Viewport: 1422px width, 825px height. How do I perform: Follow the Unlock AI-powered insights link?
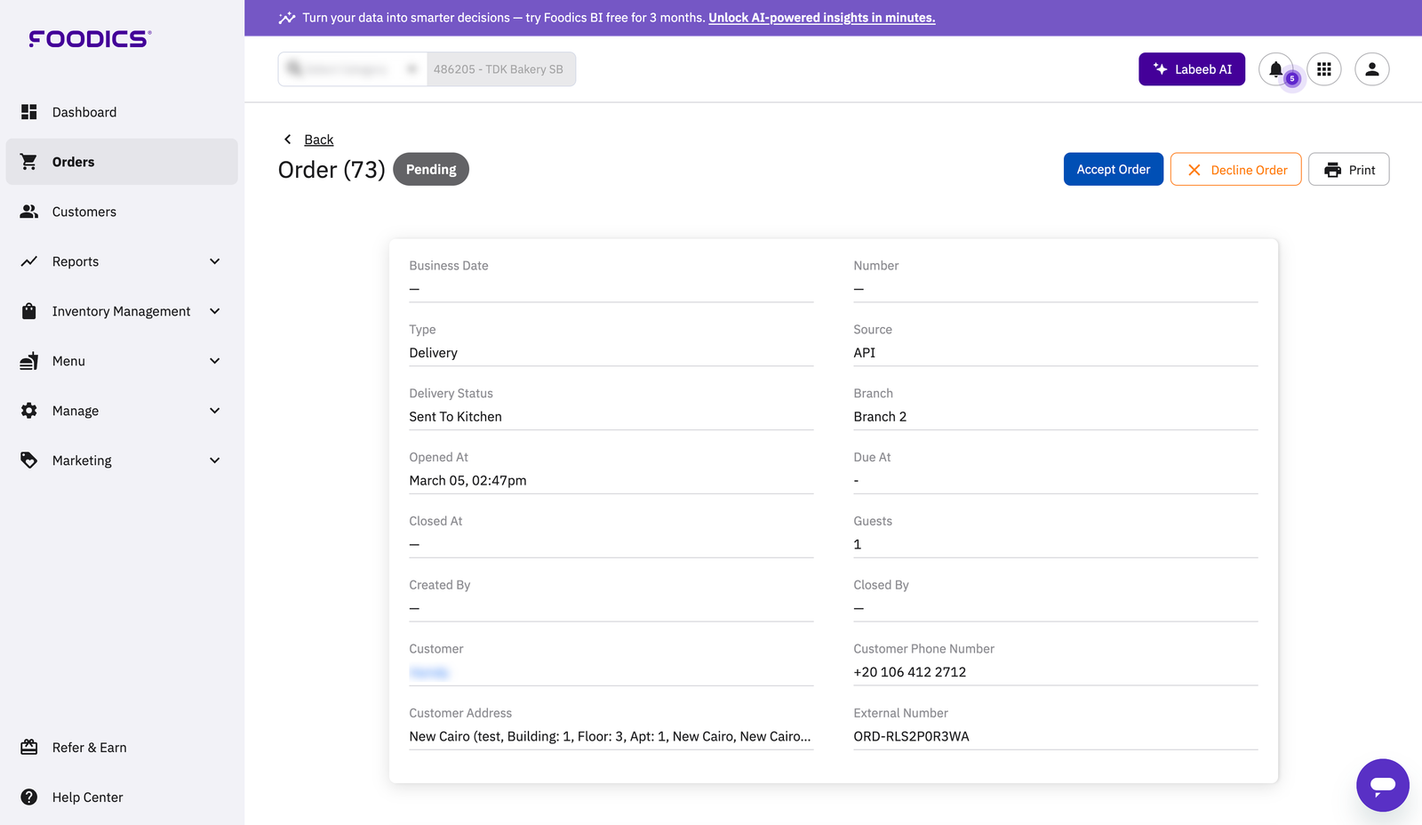(x=822, y=18)
